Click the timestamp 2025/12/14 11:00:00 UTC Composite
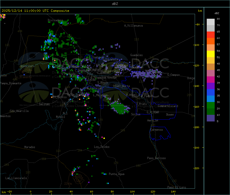The image size is (230, 195). click(x=36, y=11)
